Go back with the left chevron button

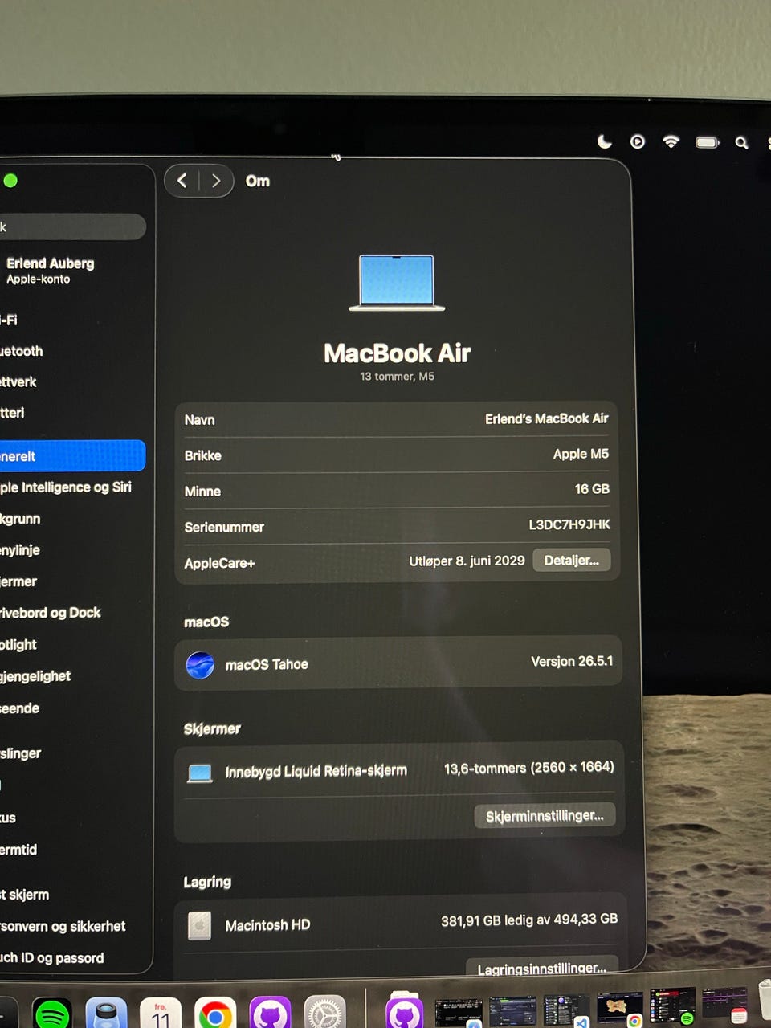[x=182, y=181]
